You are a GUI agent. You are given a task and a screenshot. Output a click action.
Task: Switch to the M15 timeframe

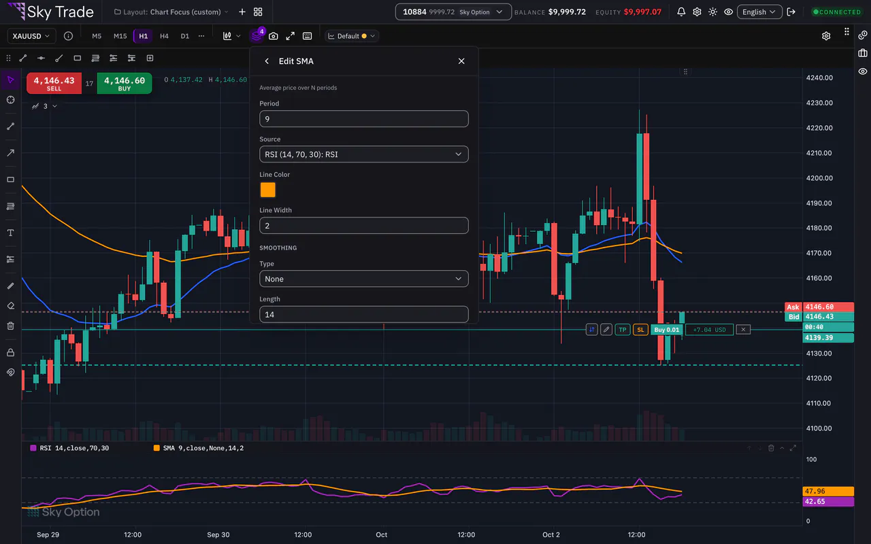(x=120, y=36)
